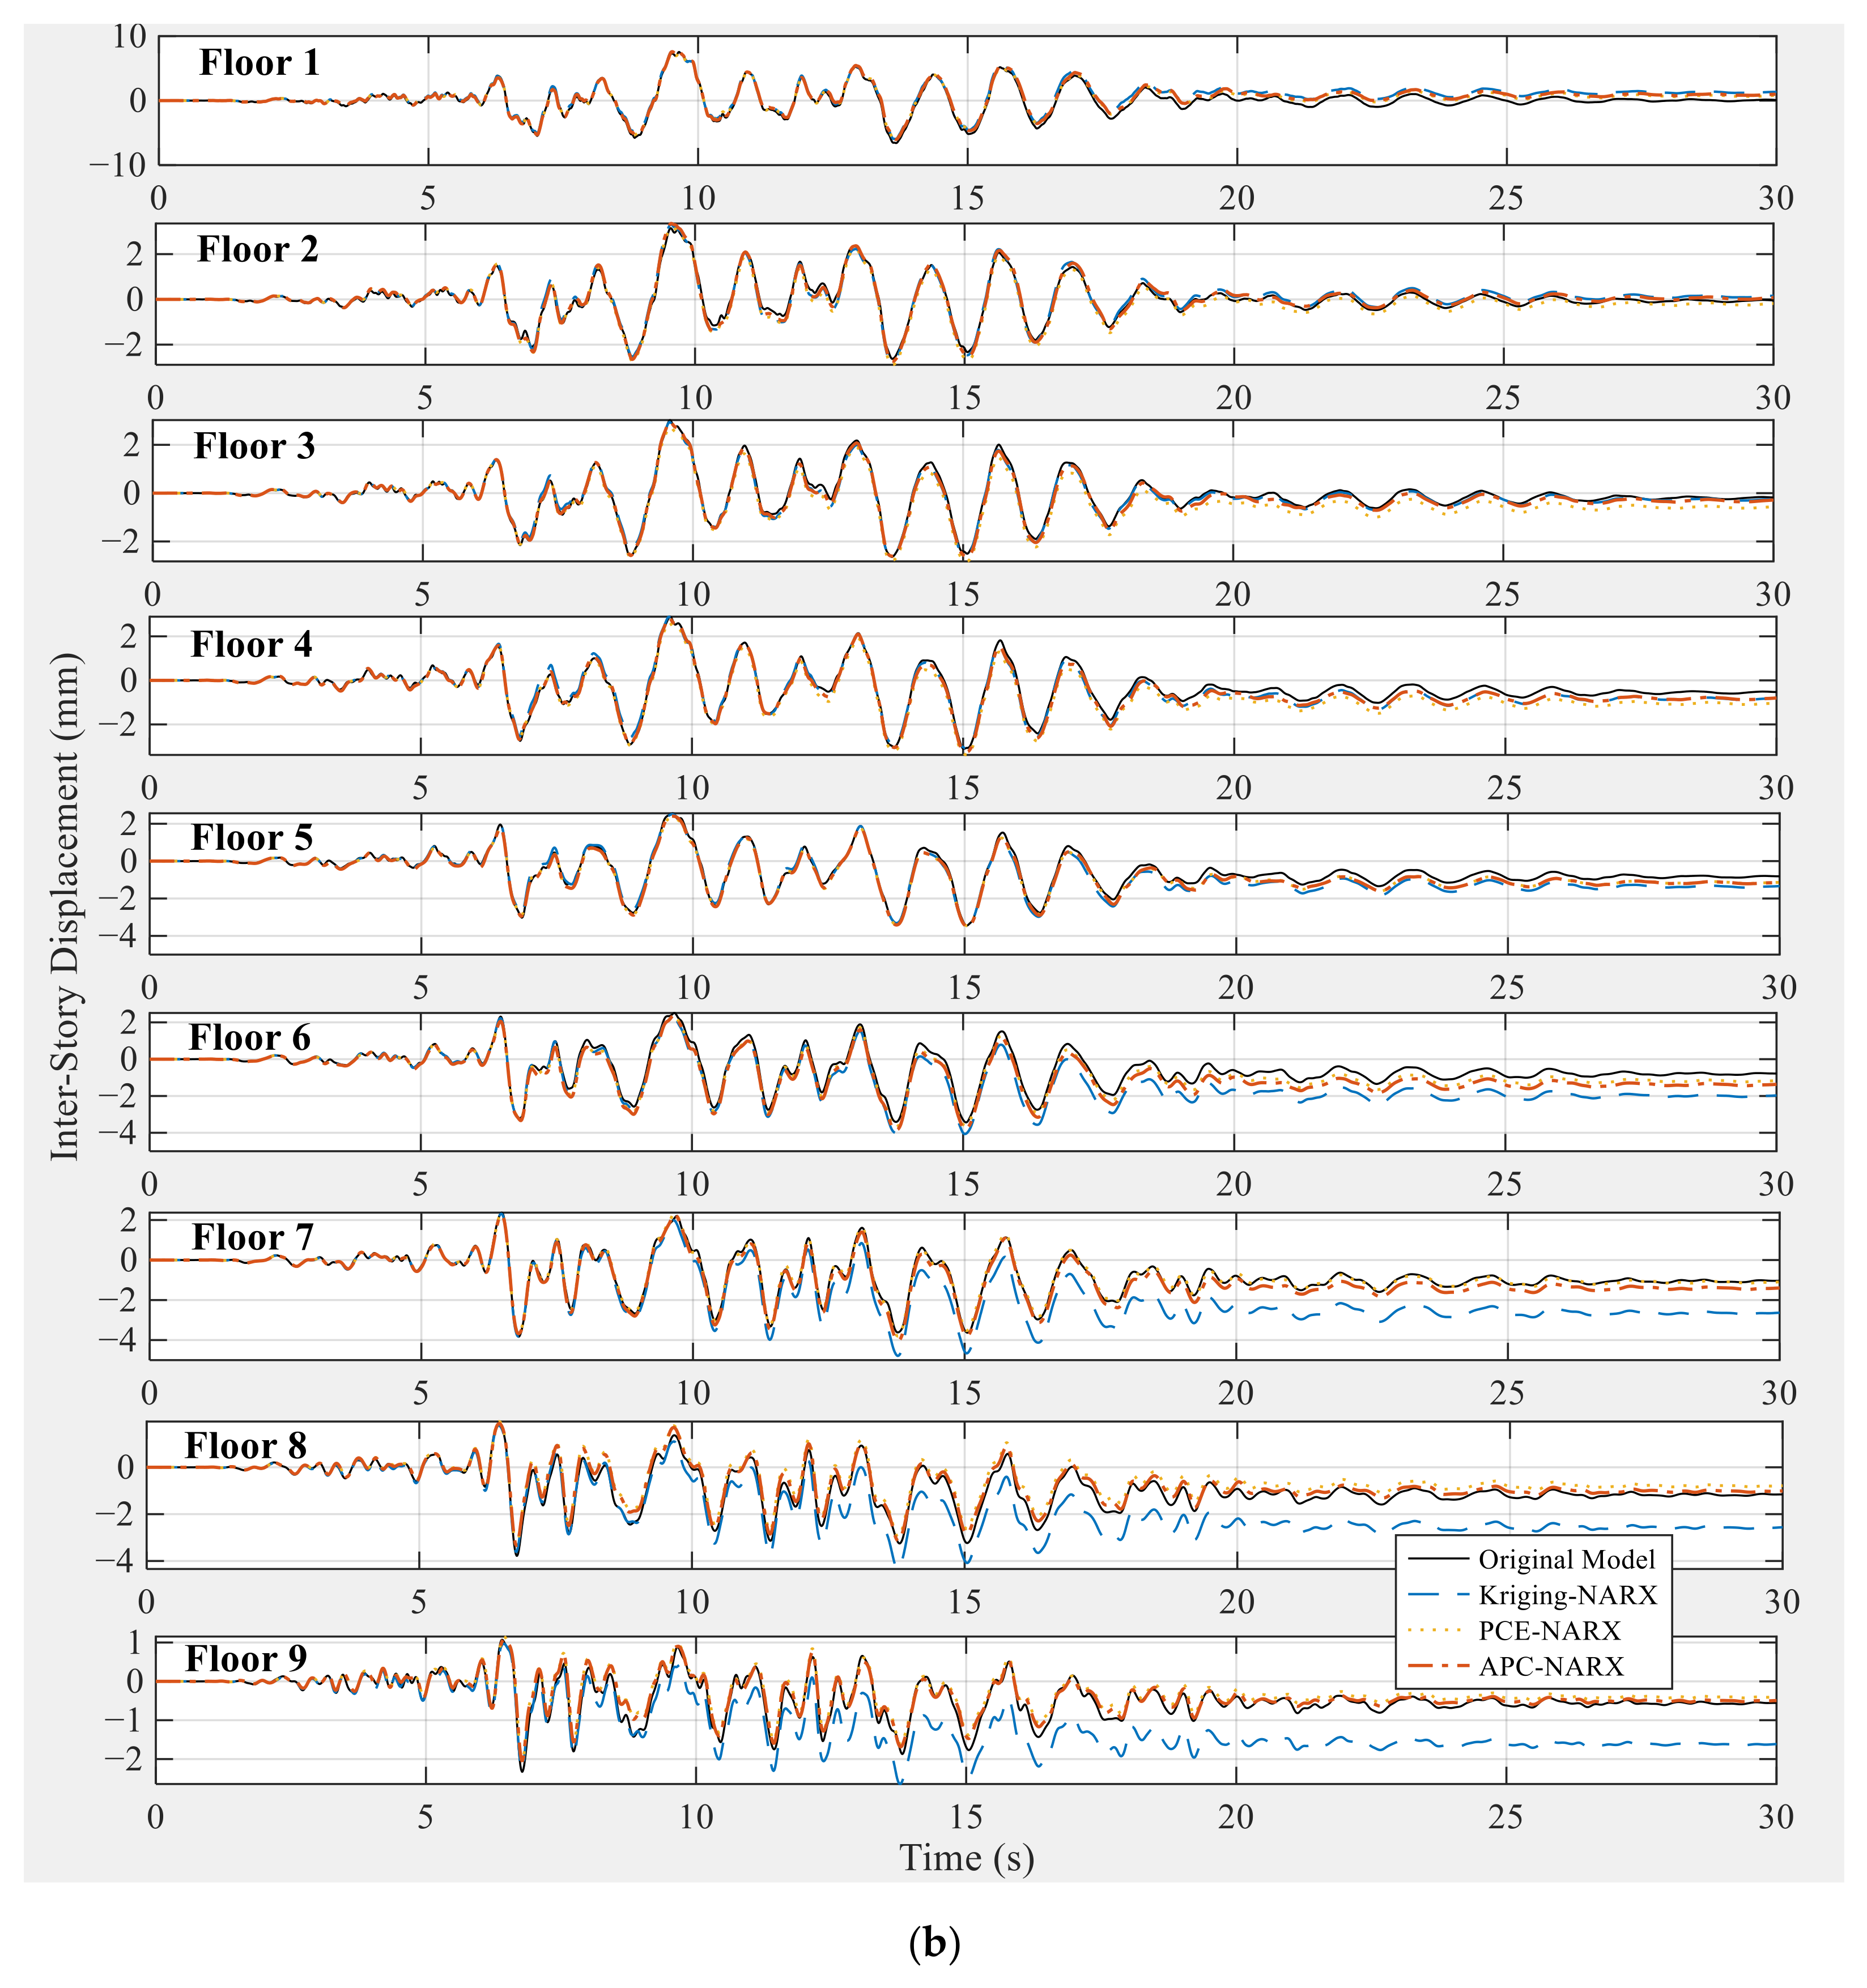This screenshot has height=1988, width=1867.
Task: Click the '15' x-tick under Floor 9 plot
Action: click(x=966, y=1817)
